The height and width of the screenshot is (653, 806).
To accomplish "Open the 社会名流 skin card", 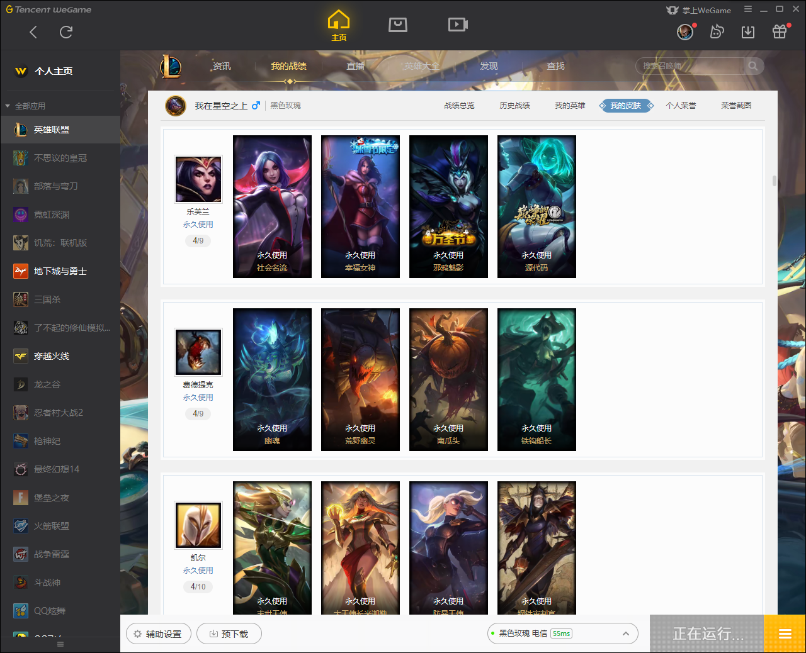I will pos(272,206).
